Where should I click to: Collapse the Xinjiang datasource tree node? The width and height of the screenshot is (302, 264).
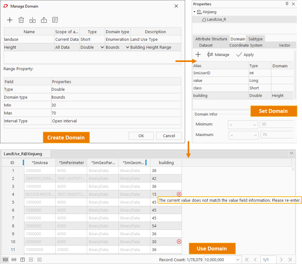(195, 12)
